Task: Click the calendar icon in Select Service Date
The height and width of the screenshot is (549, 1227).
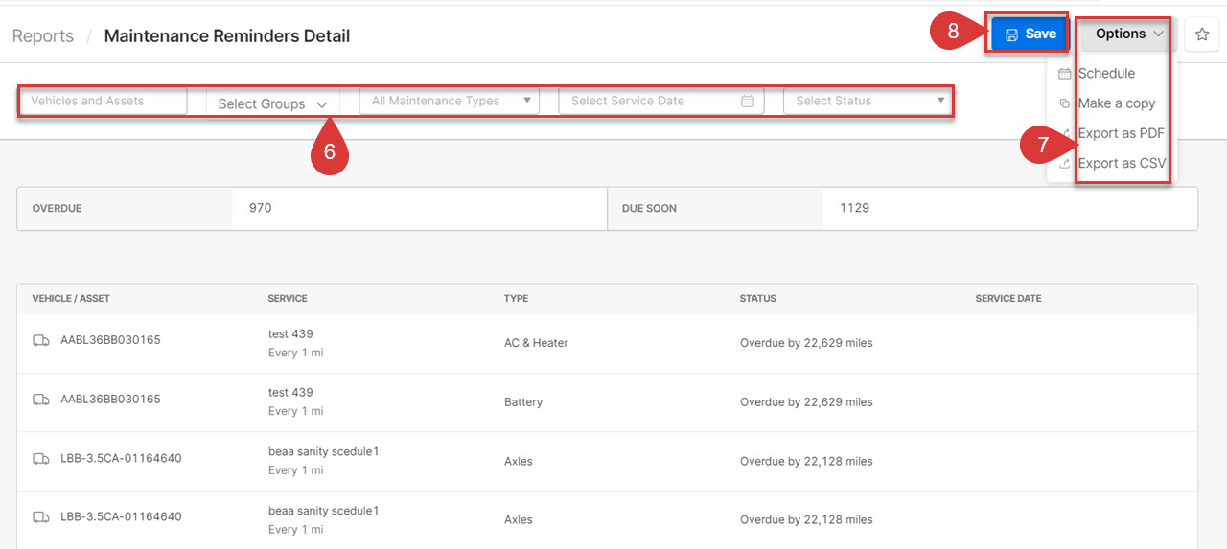Action: 748,101
